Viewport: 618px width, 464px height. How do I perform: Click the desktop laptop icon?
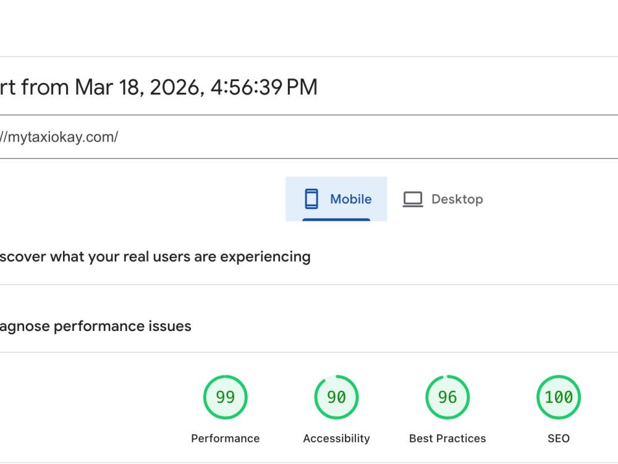413,199
